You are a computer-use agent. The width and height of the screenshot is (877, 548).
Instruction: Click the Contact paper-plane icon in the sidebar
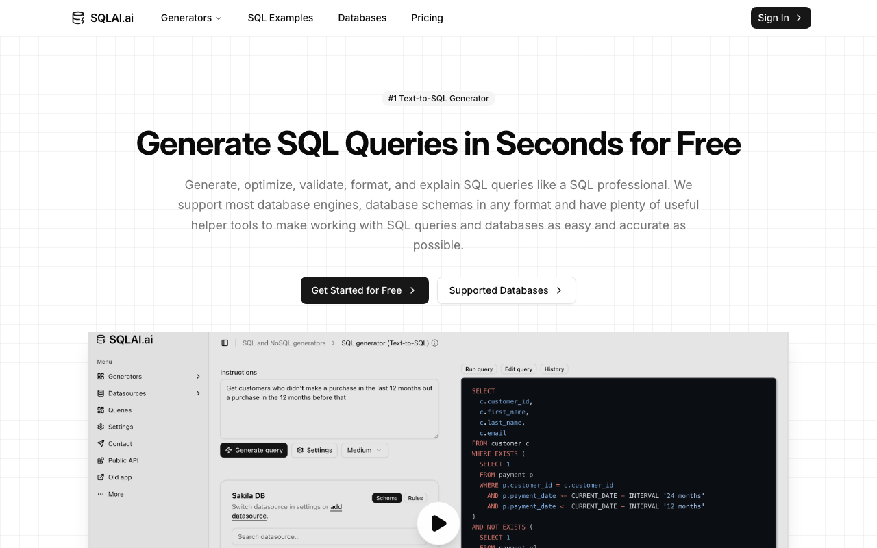(101, 444)
